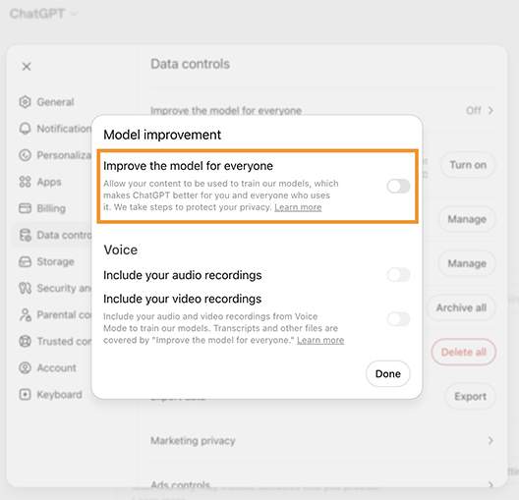Click the Storage drive icon
The image size is (519, 500).
click(x=26, y=261)
